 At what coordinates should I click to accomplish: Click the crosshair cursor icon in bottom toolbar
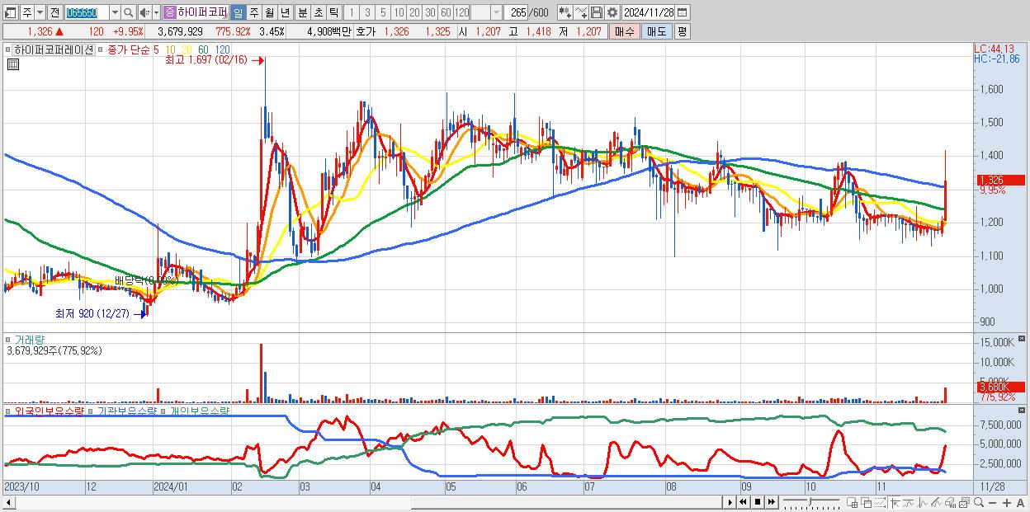(894, 502)
